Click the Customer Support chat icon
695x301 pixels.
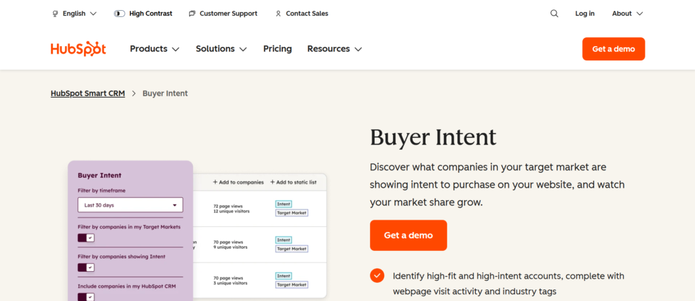click(192, 14)
